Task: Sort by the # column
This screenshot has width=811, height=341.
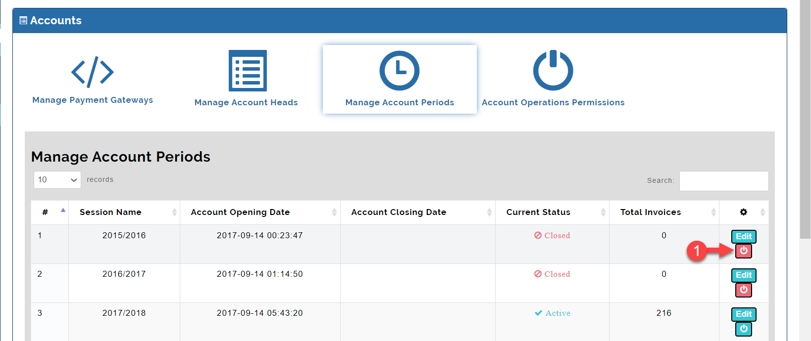Action: 50,212
